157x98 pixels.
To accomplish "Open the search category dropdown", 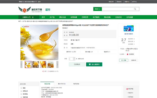I will (x=97, y=9).
